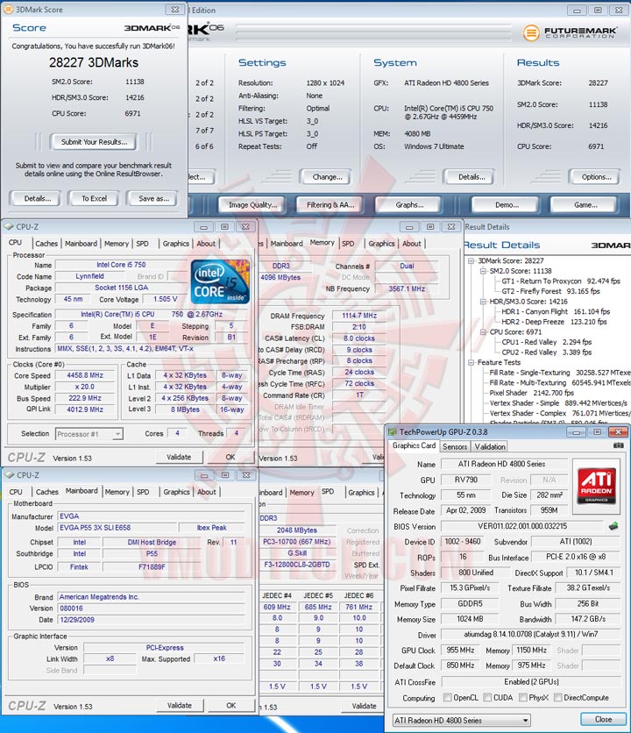Click the Driver field in GPU-Z
Image resolution: width=631 pixels, height=733 pixels.
(530, 634)
